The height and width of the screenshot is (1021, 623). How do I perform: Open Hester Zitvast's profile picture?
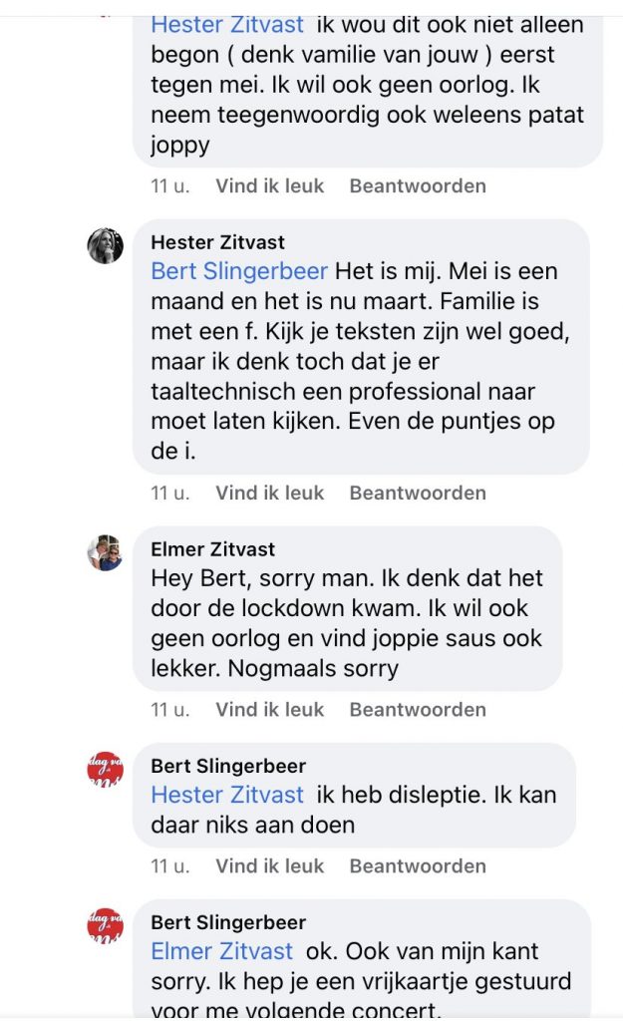pyautogui.click(x=105, y=245)
